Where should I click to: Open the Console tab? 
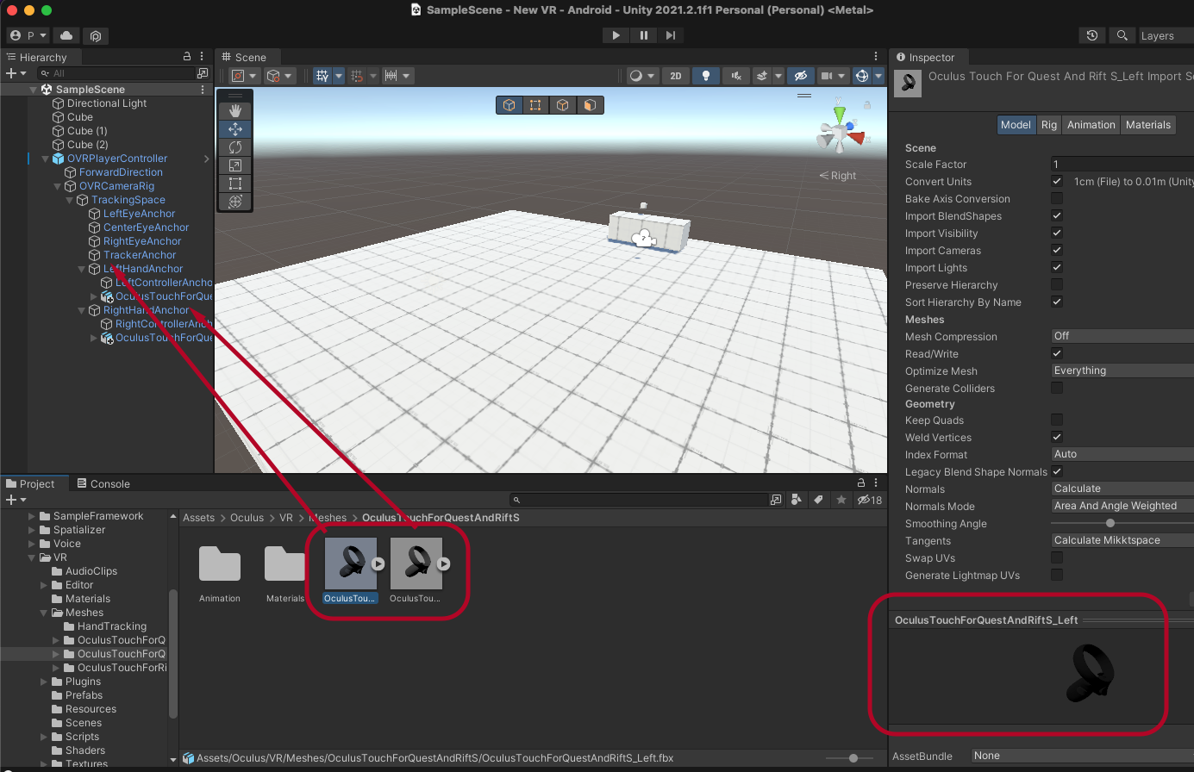tap(103, 484)
